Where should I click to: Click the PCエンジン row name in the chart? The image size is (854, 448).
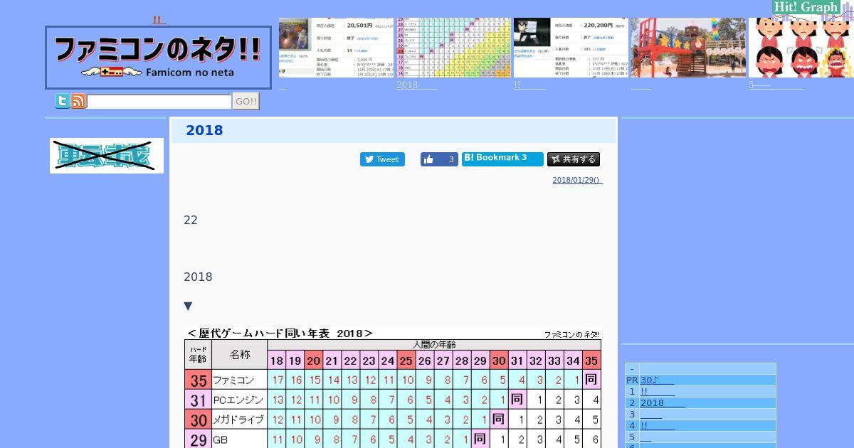point(238,400)
